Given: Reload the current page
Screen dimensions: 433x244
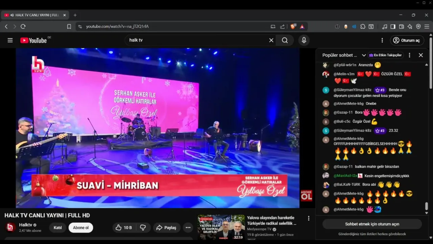Looking at the screenshot, I should pyautogui.click(x=23, y=26).
